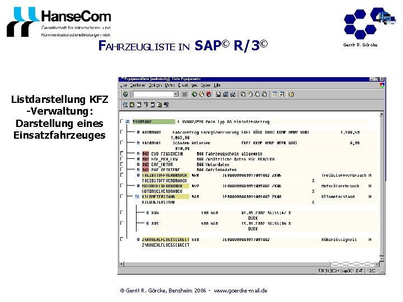Open the www.goercke-mail.de link
Viewport: 403px width, 302px height.
coord(241,291)
